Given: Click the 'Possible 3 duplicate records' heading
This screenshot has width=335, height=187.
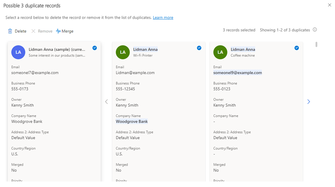Looking at the screenshot, I should point(32,6).
